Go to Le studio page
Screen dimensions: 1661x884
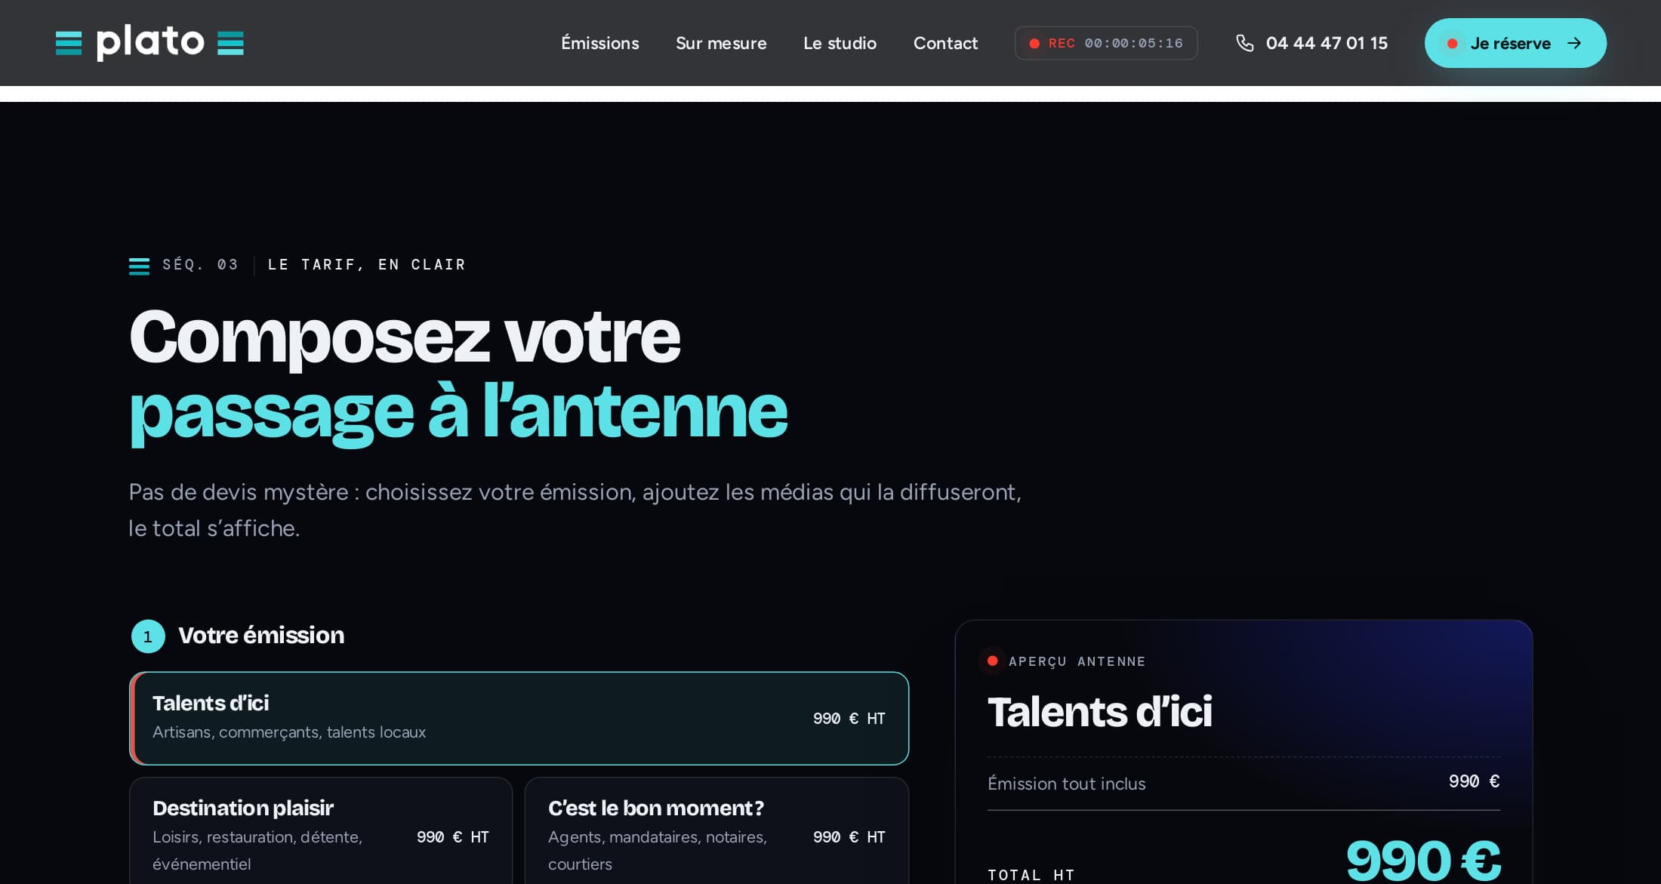point(840,43)
